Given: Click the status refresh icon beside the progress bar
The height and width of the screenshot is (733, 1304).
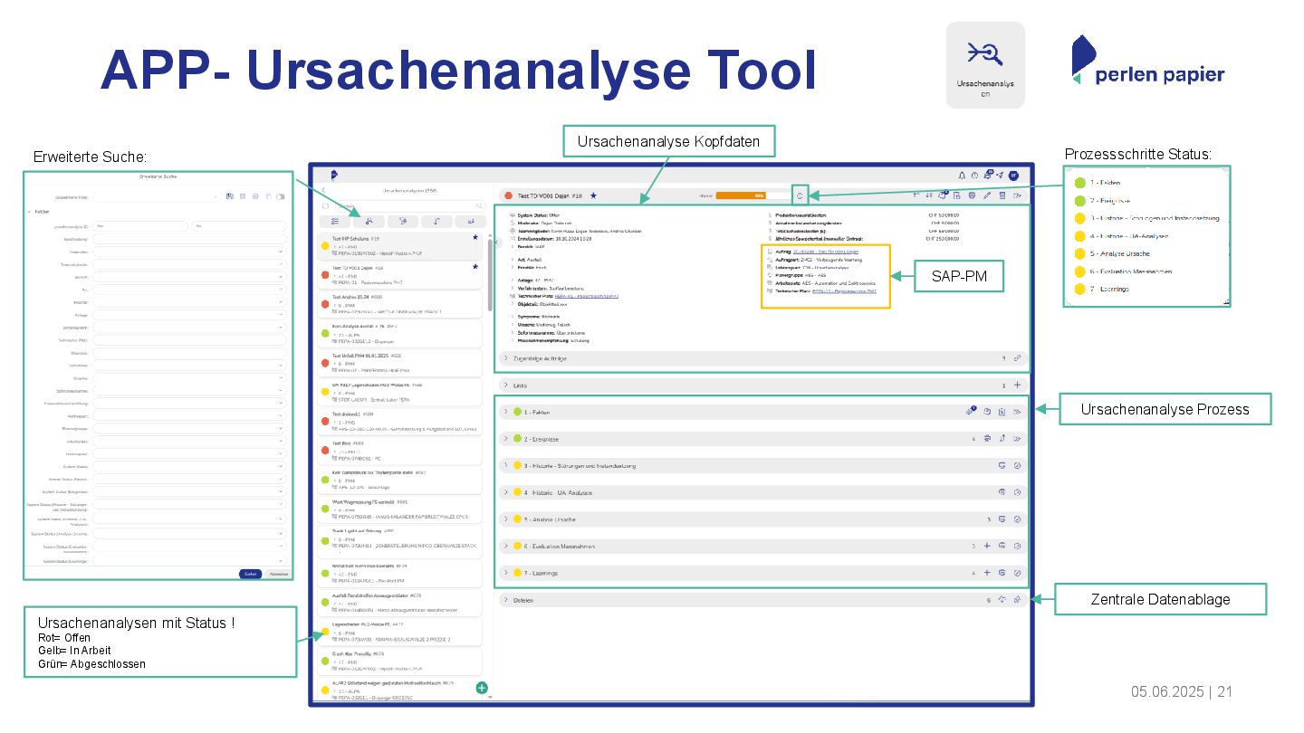Looking at the screenshot, I should [801, 195].
